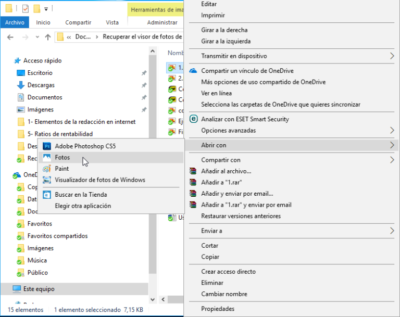Switch to the Vista ribbon tab
The width and height of the screenshot is (400, 317).
[112, 22]
